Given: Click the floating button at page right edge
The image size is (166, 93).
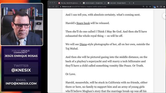Looking at the screenshot, I should click(164, 16).
